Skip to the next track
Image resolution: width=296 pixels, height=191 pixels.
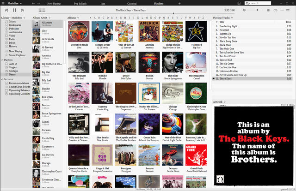pyautogui.click(x=23, y=10)
